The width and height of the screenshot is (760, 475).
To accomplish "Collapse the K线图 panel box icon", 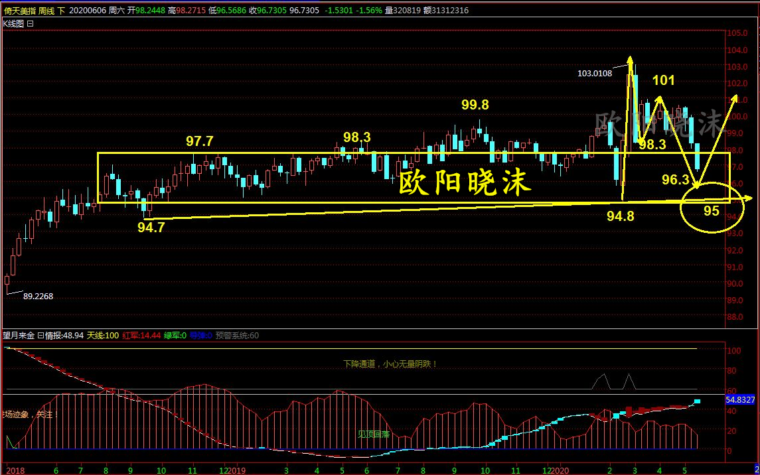I will pyautogui.click(x=31, y=23).
